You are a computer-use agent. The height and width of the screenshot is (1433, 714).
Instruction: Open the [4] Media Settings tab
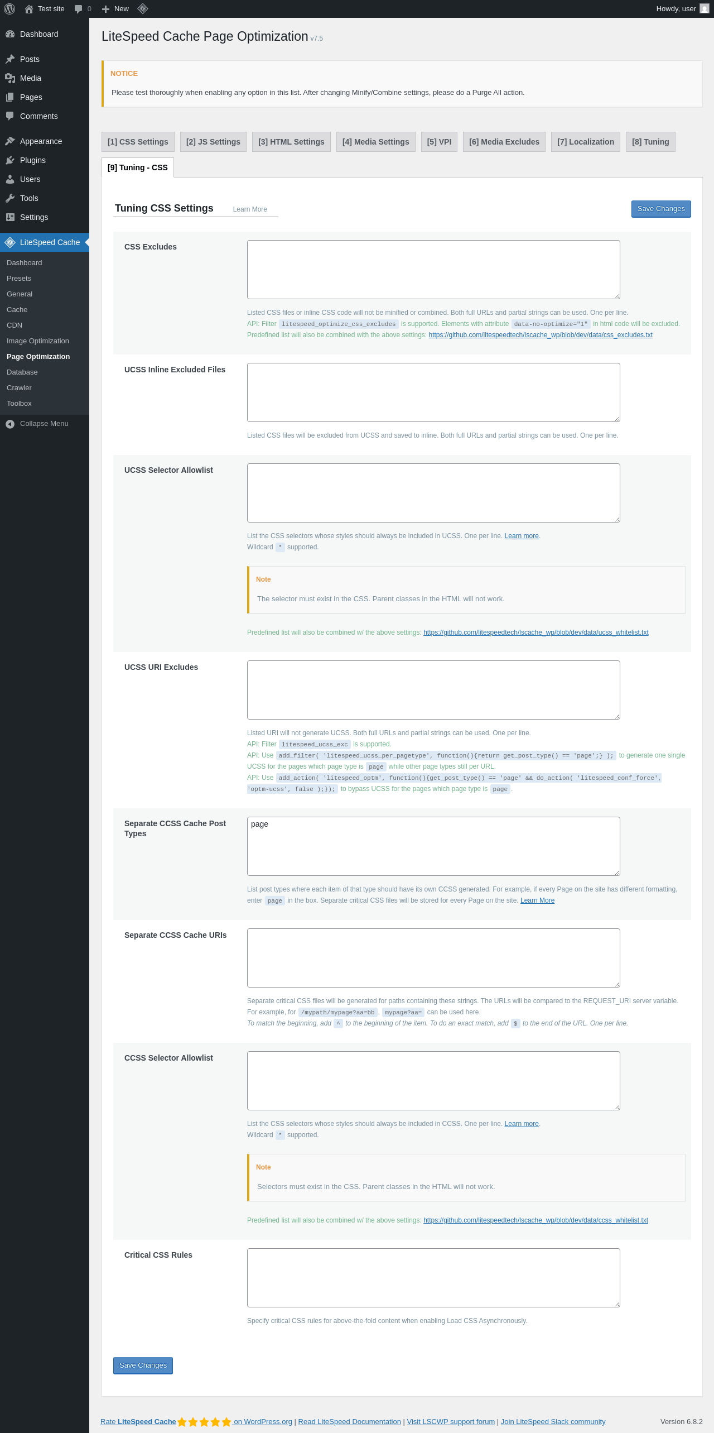pos(376,142)
